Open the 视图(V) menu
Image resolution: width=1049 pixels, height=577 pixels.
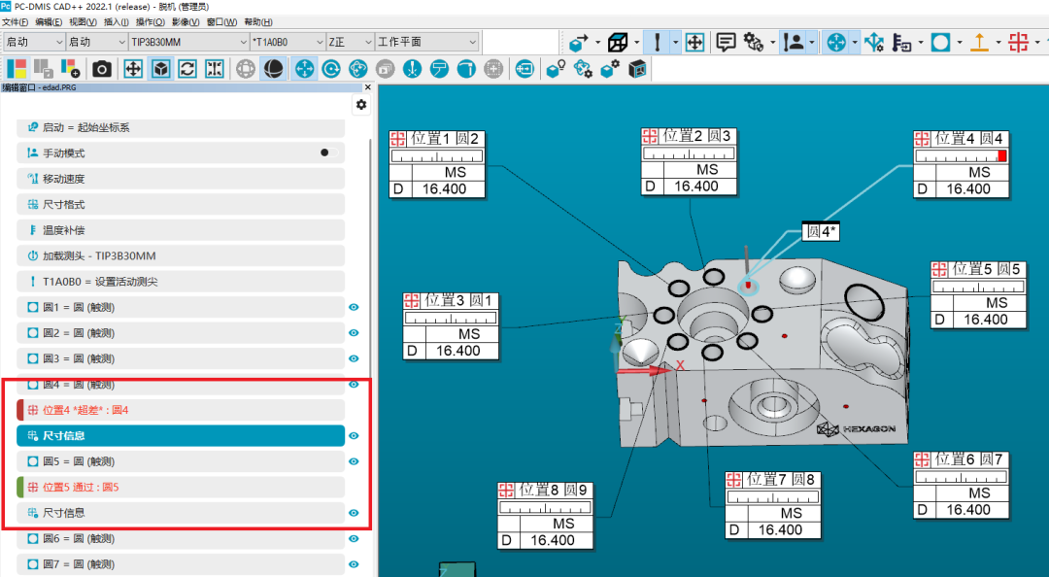[83, 22]
